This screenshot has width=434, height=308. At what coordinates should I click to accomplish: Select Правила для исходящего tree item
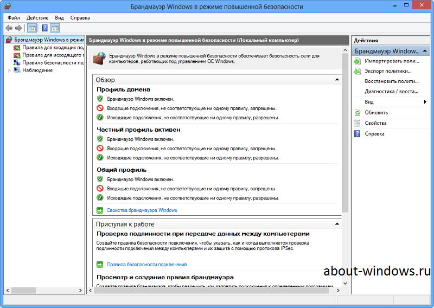[53, 55]
